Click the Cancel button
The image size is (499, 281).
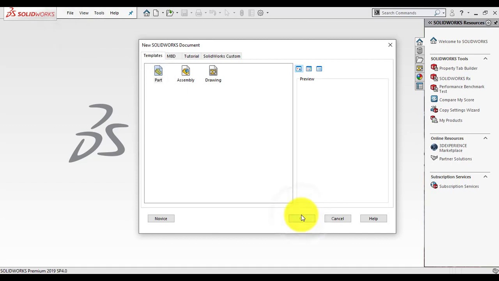click(x=338, y=219)
